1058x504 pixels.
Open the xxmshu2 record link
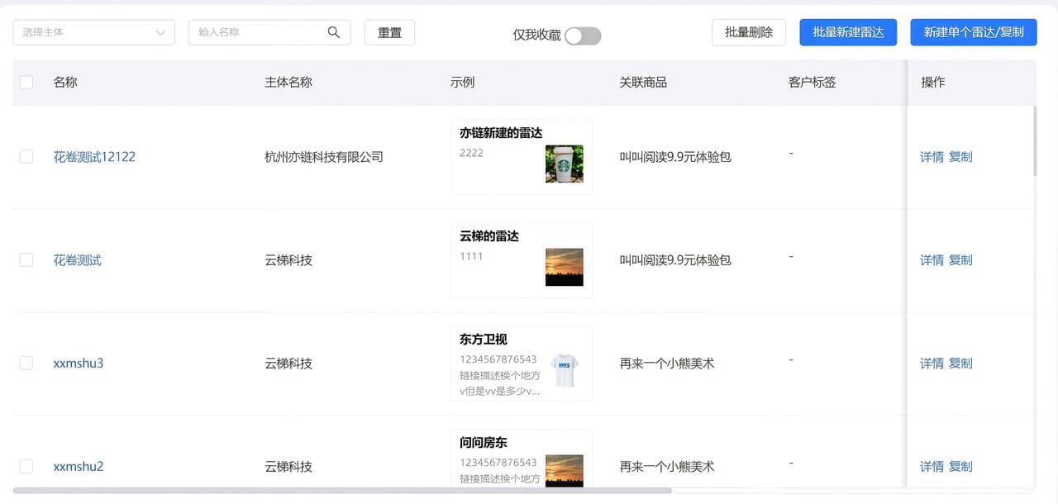pos(78,466)
